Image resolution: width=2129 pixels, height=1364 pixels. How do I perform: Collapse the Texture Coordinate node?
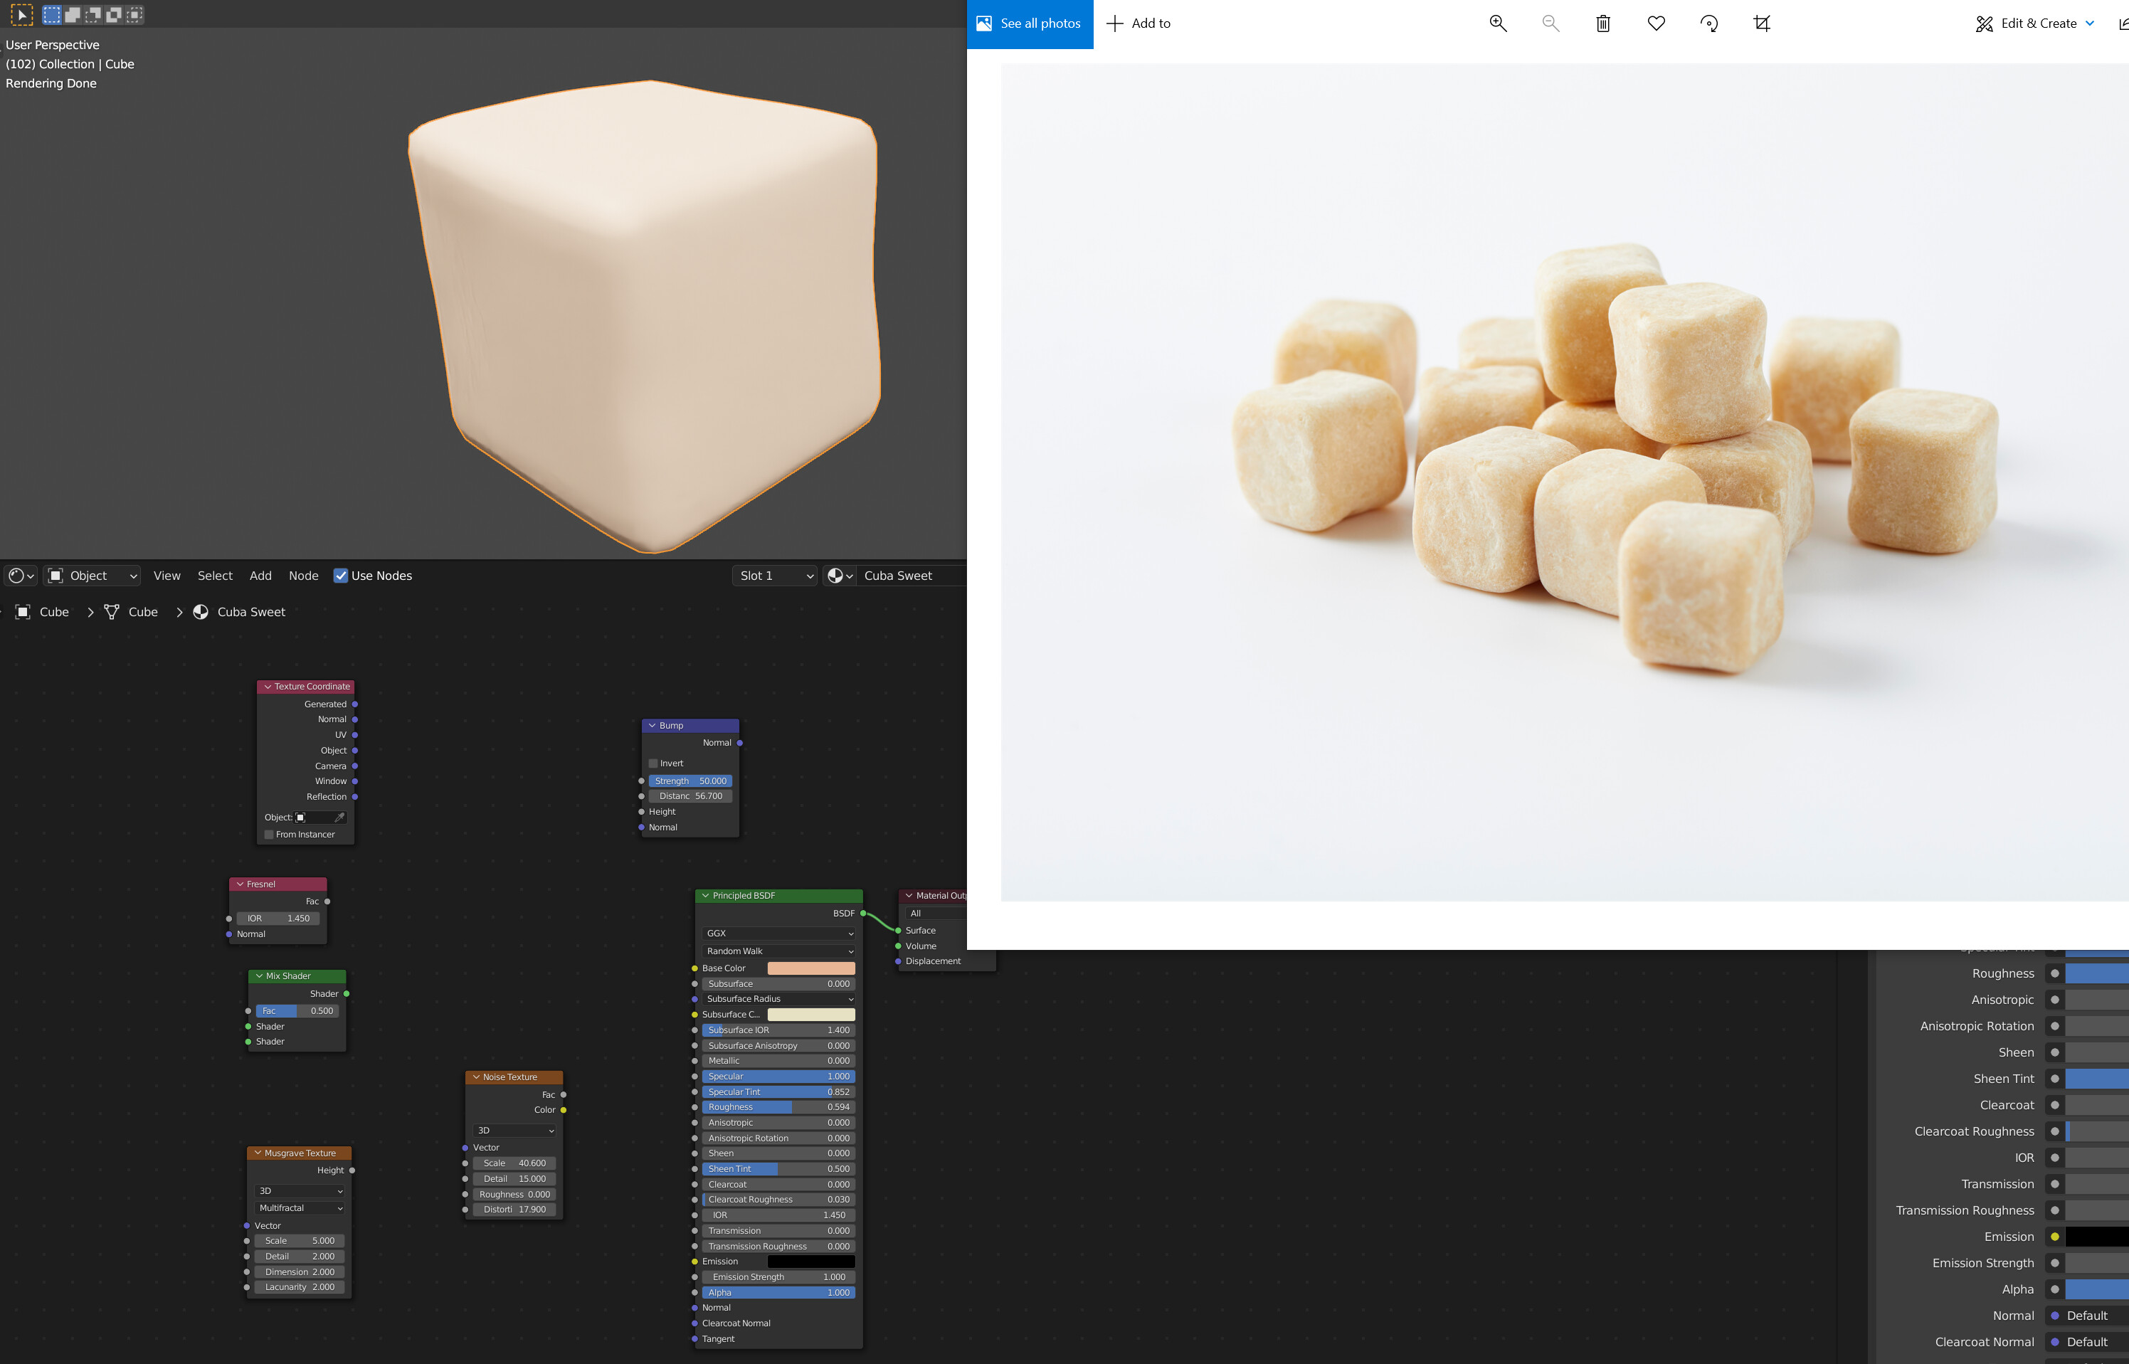[x=268, y=687]
